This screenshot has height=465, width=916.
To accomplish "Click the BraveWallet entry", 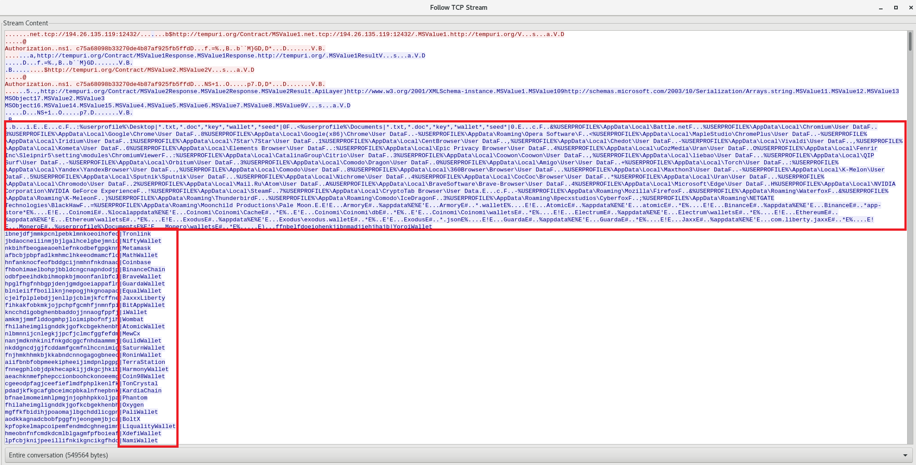I will [142, 277].
